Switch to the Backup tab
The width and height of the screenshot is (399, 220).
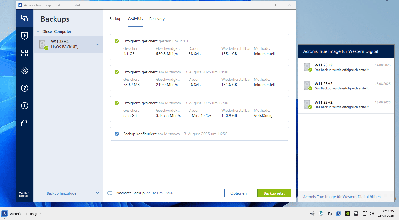(115, 19)
